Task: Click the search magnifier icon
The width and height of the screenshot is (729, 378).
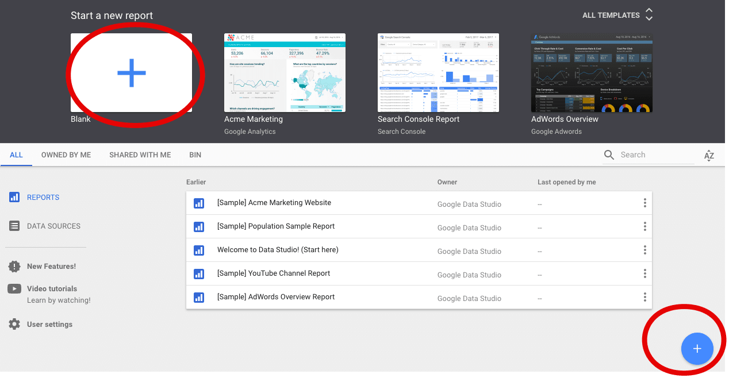Action: (609, 155)
